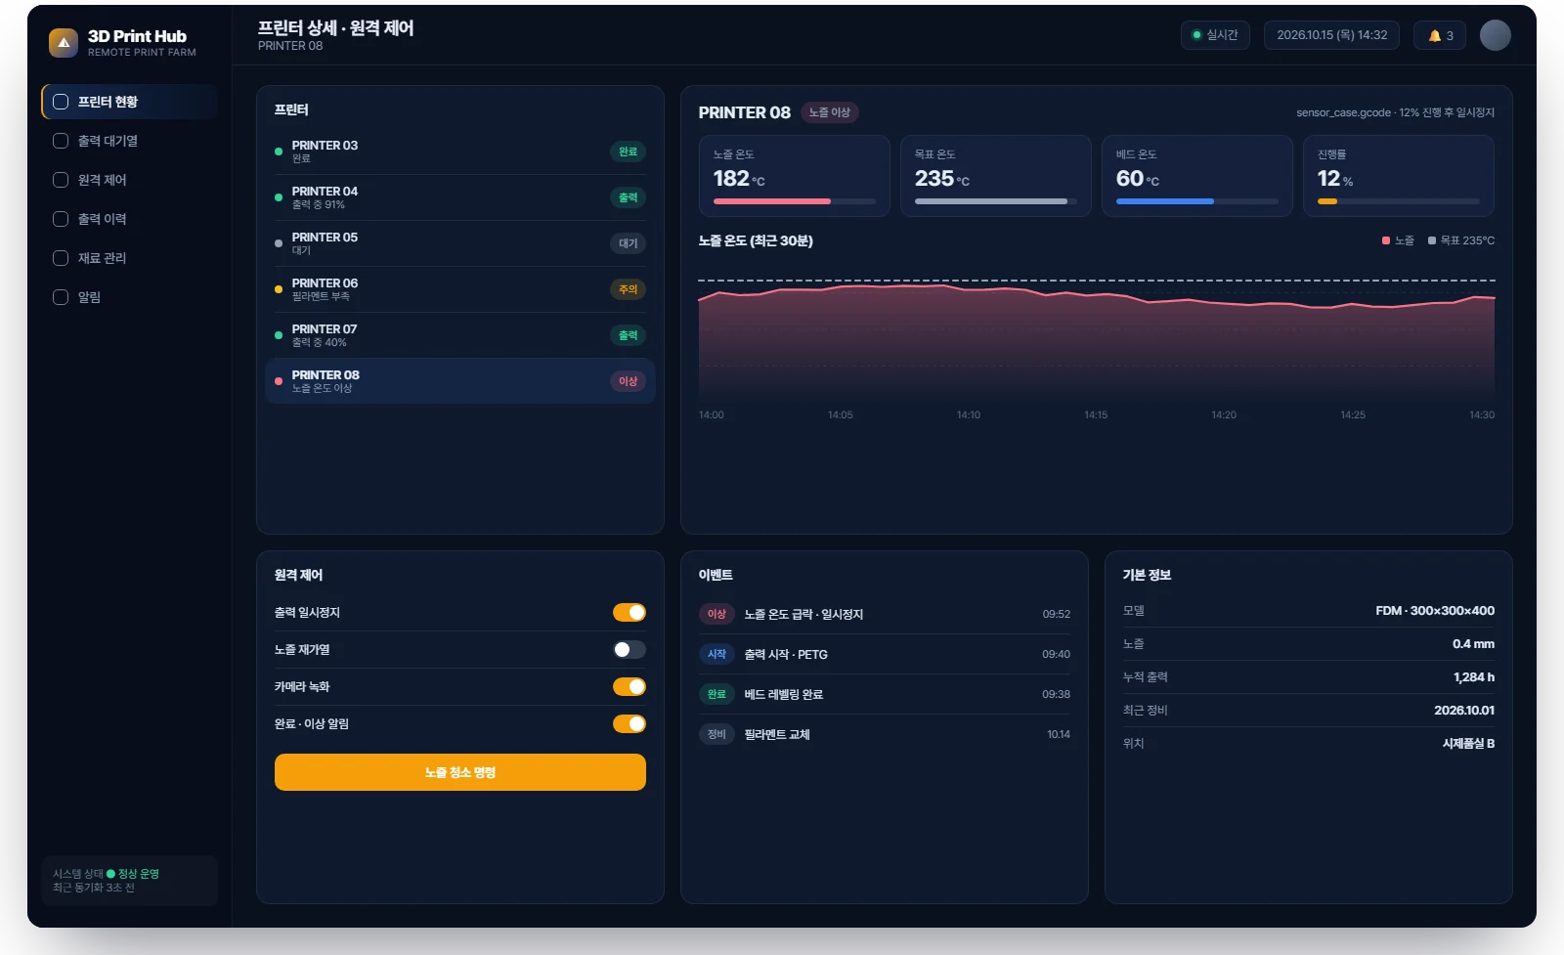This screenshot has height=955, width=1564.
Task: Click the FDM · 300×300×400 model value
Action: click(1435, 611)
